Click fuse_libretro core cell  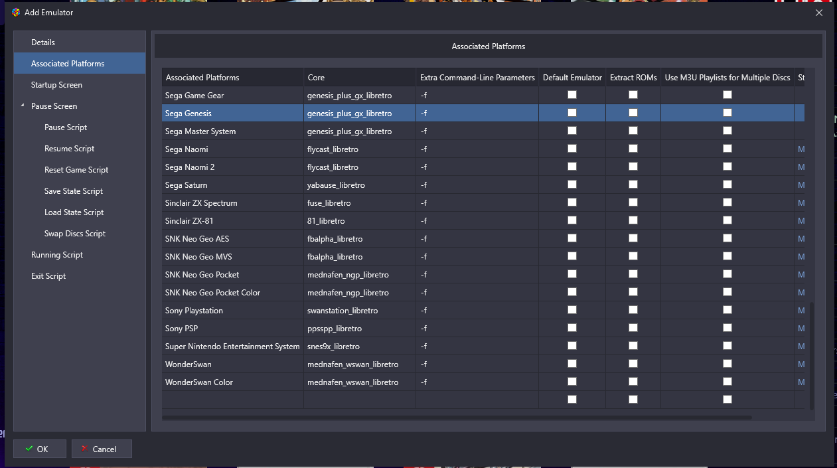coord(360,202)
